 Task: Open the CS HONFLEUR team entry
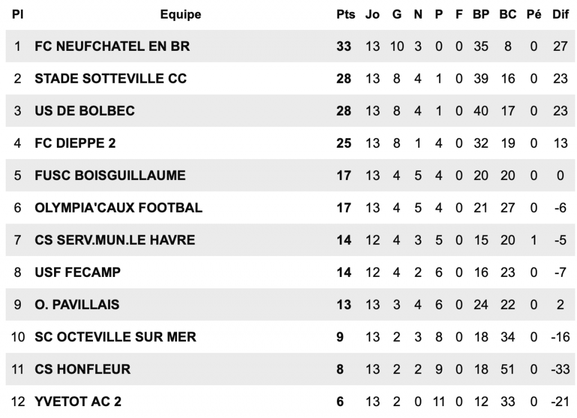coord(82,369)
